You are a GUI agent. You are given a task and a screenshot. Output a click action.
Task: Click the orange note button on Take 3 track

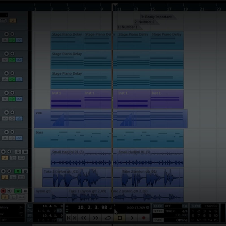(5, 177)
